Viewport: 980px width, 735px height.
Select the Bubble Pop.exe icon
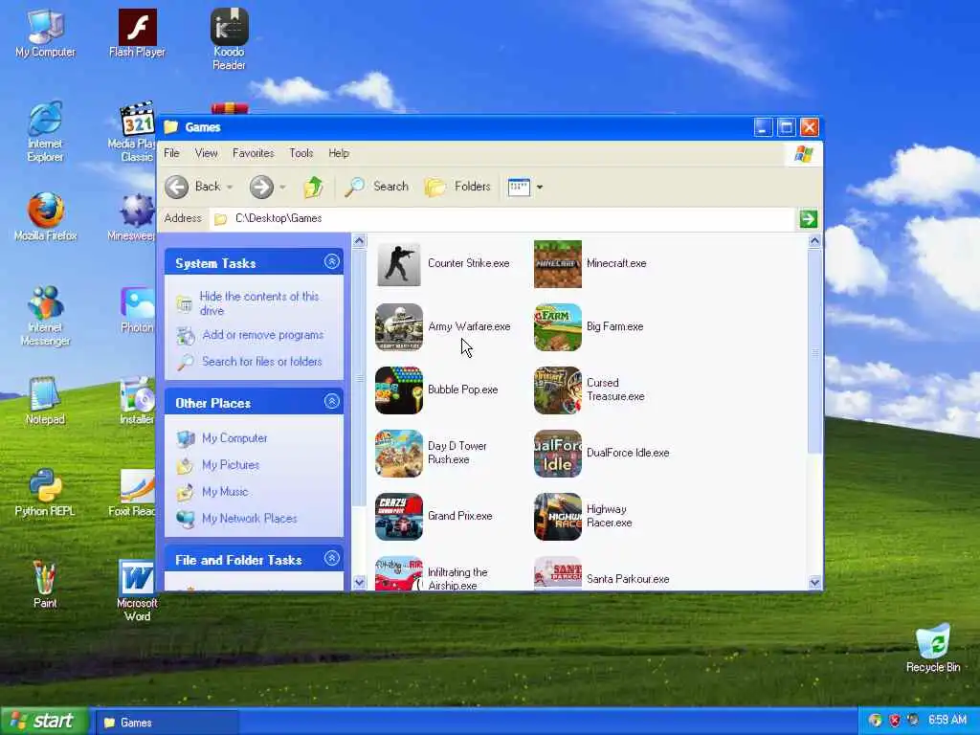[x=399, y=390]
